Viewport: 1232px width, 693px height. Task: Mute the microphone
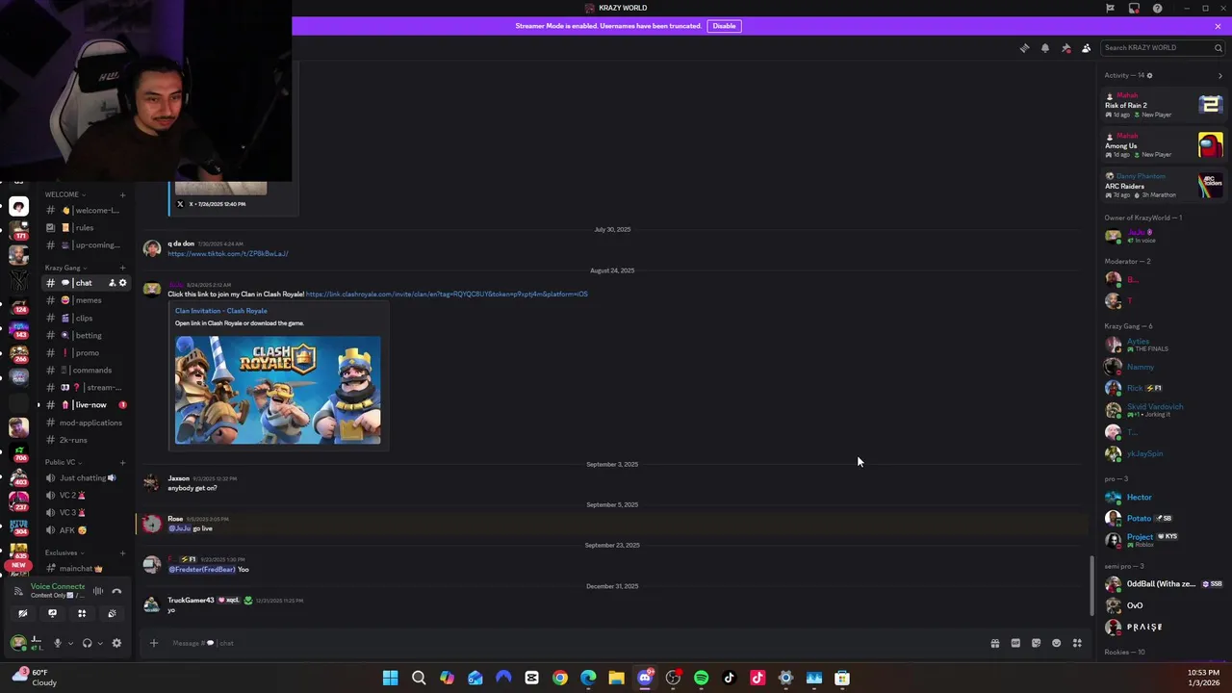click(58, 643)
